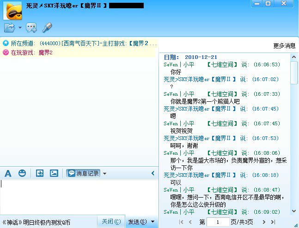The image size is (299, 228).
Task: Click the 发送(S) send button
Action: (137, 222)
